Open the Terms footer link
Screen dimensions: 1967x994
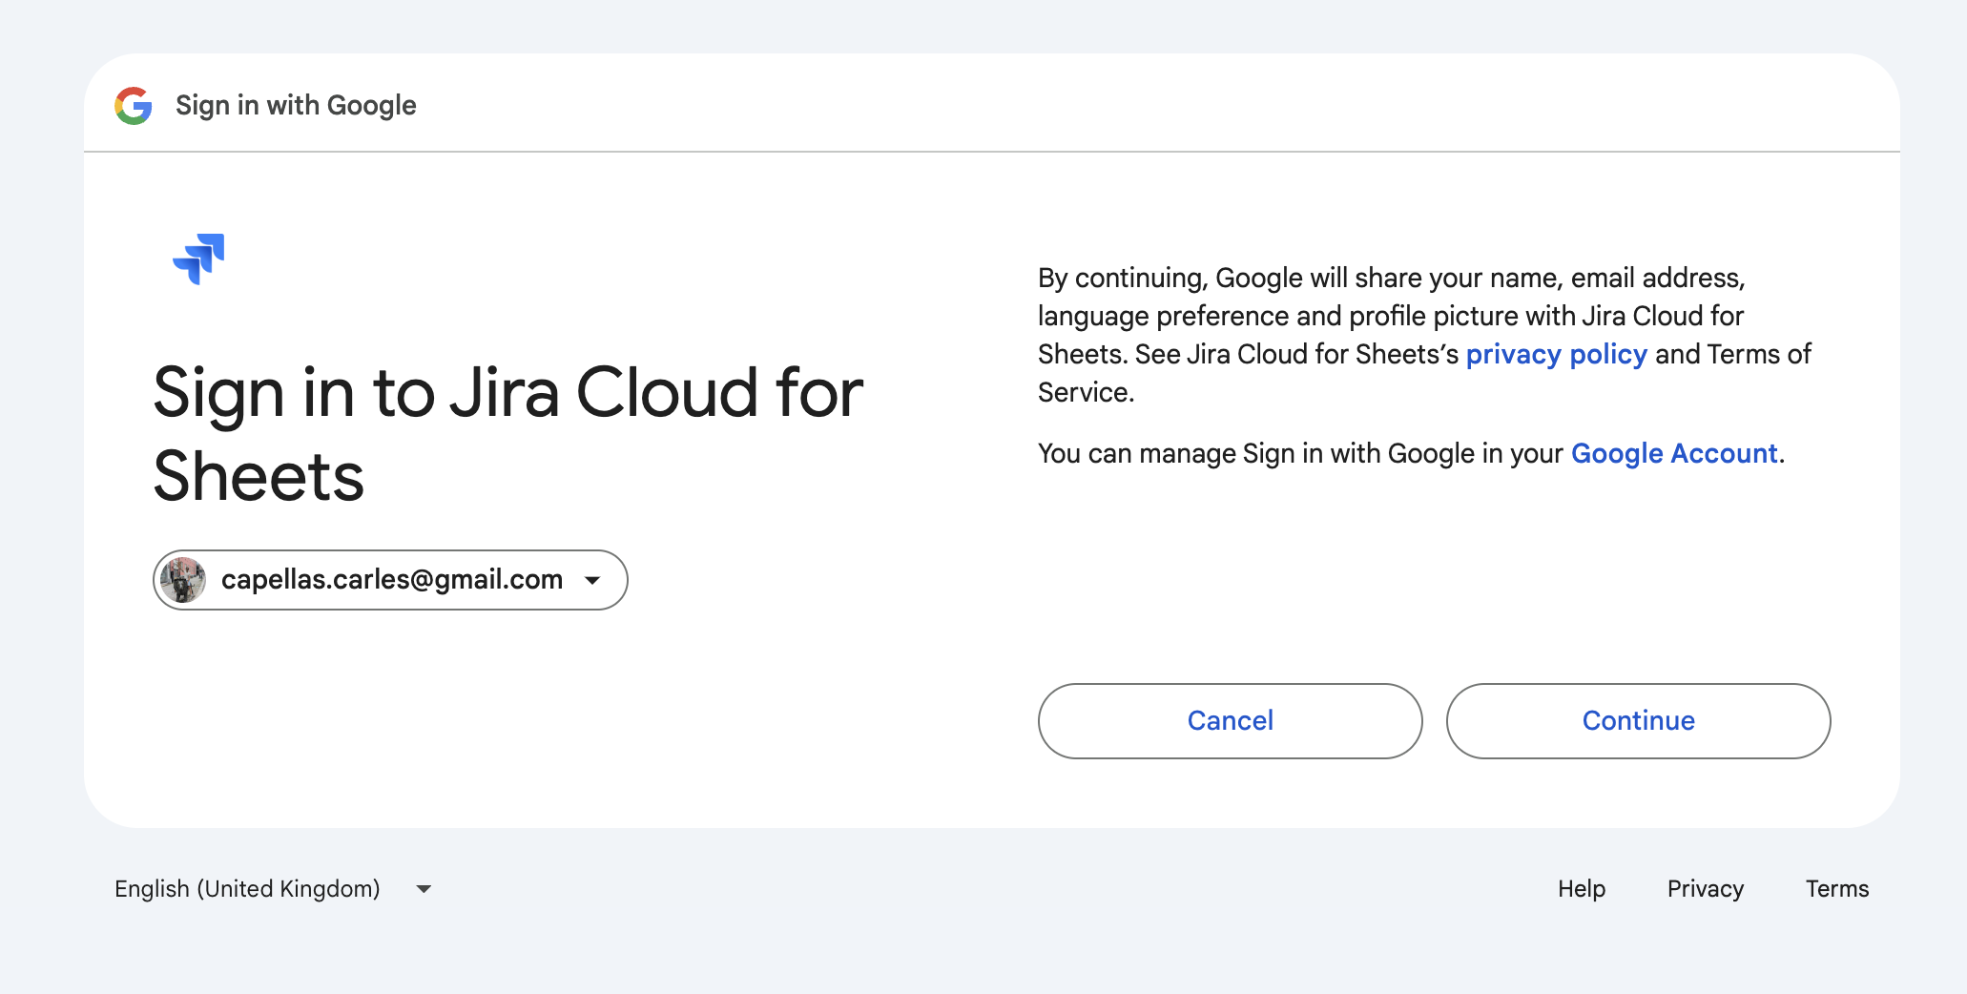[x=1837, y=889]
